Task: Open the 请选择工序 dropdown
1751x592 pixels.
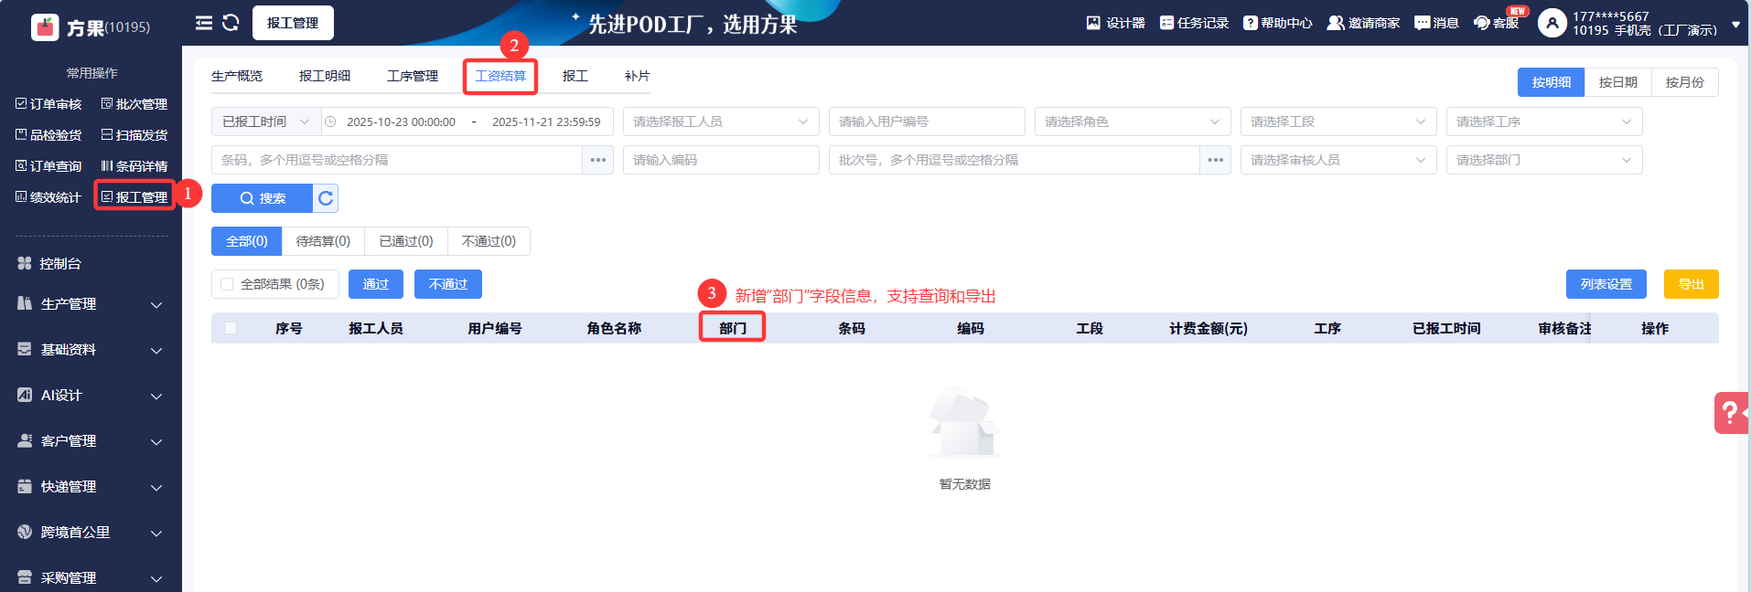Action: [1544, 122]
